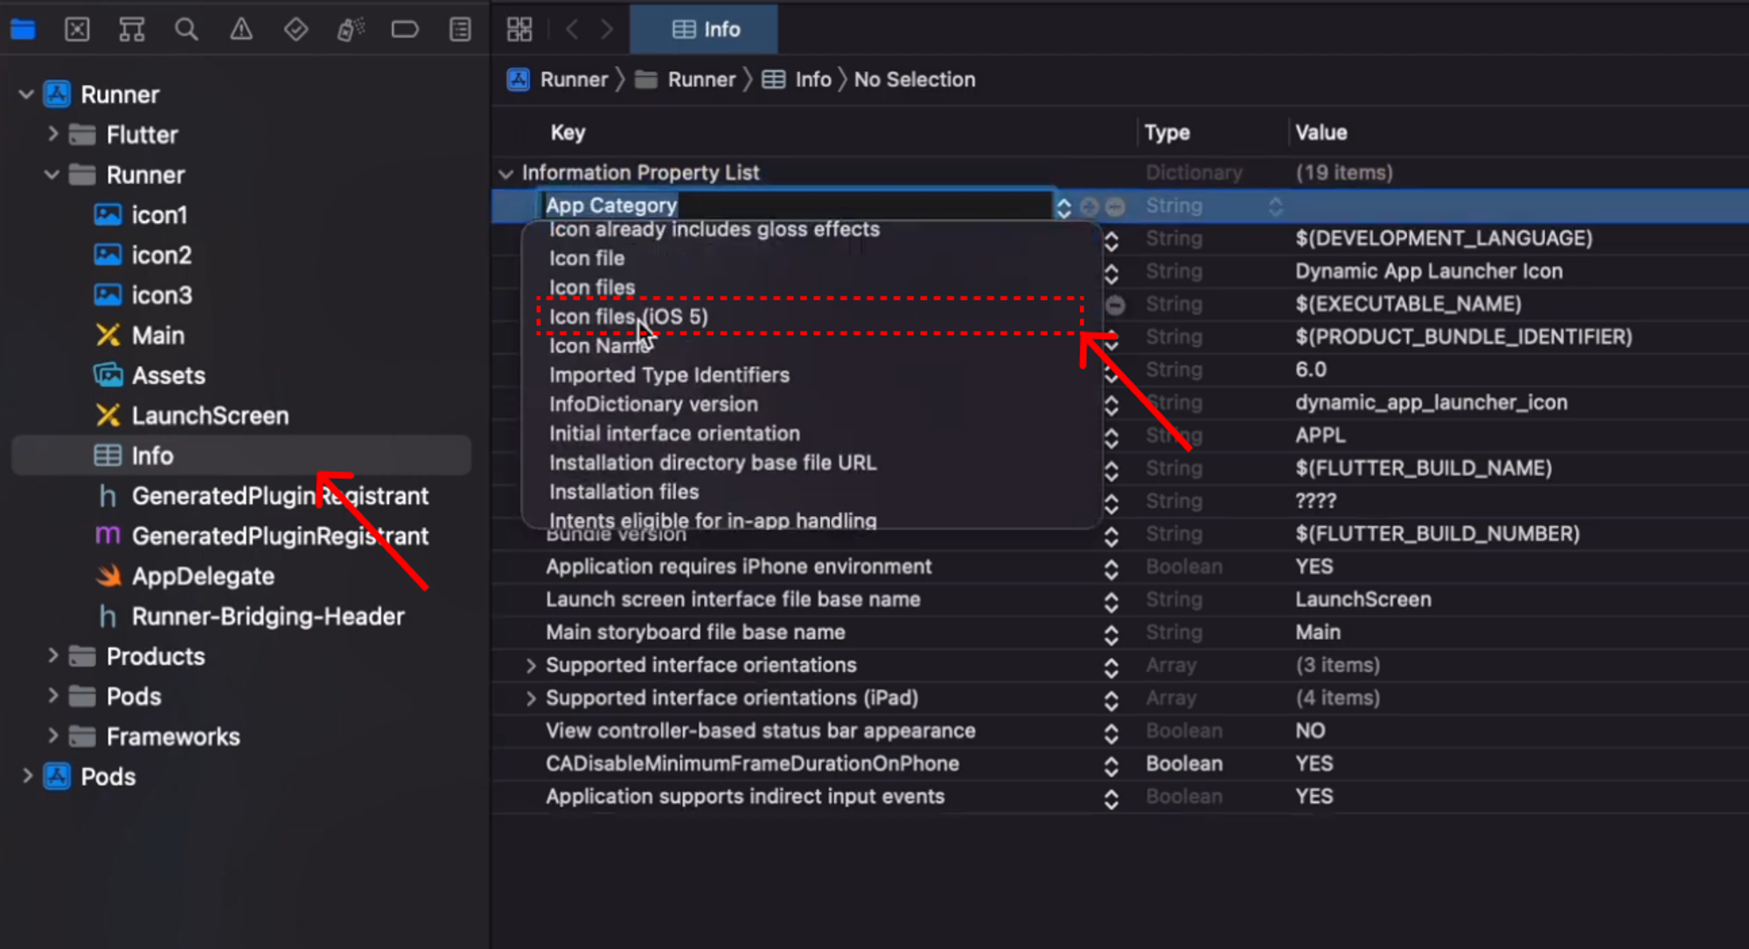The height and width of the screenshot is (949, 1749).
Task: Open the Report navigator
Action: (x=460, y=30)
